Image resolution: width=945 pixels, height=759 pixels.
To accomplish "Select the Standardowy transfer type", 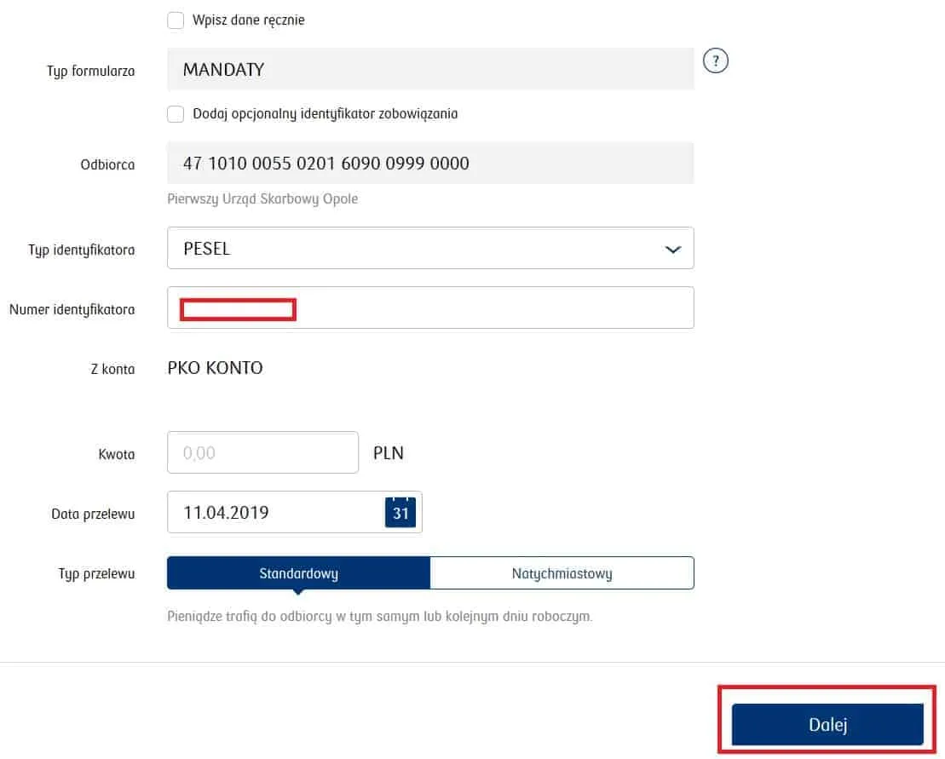I will (x=298, y=572).
